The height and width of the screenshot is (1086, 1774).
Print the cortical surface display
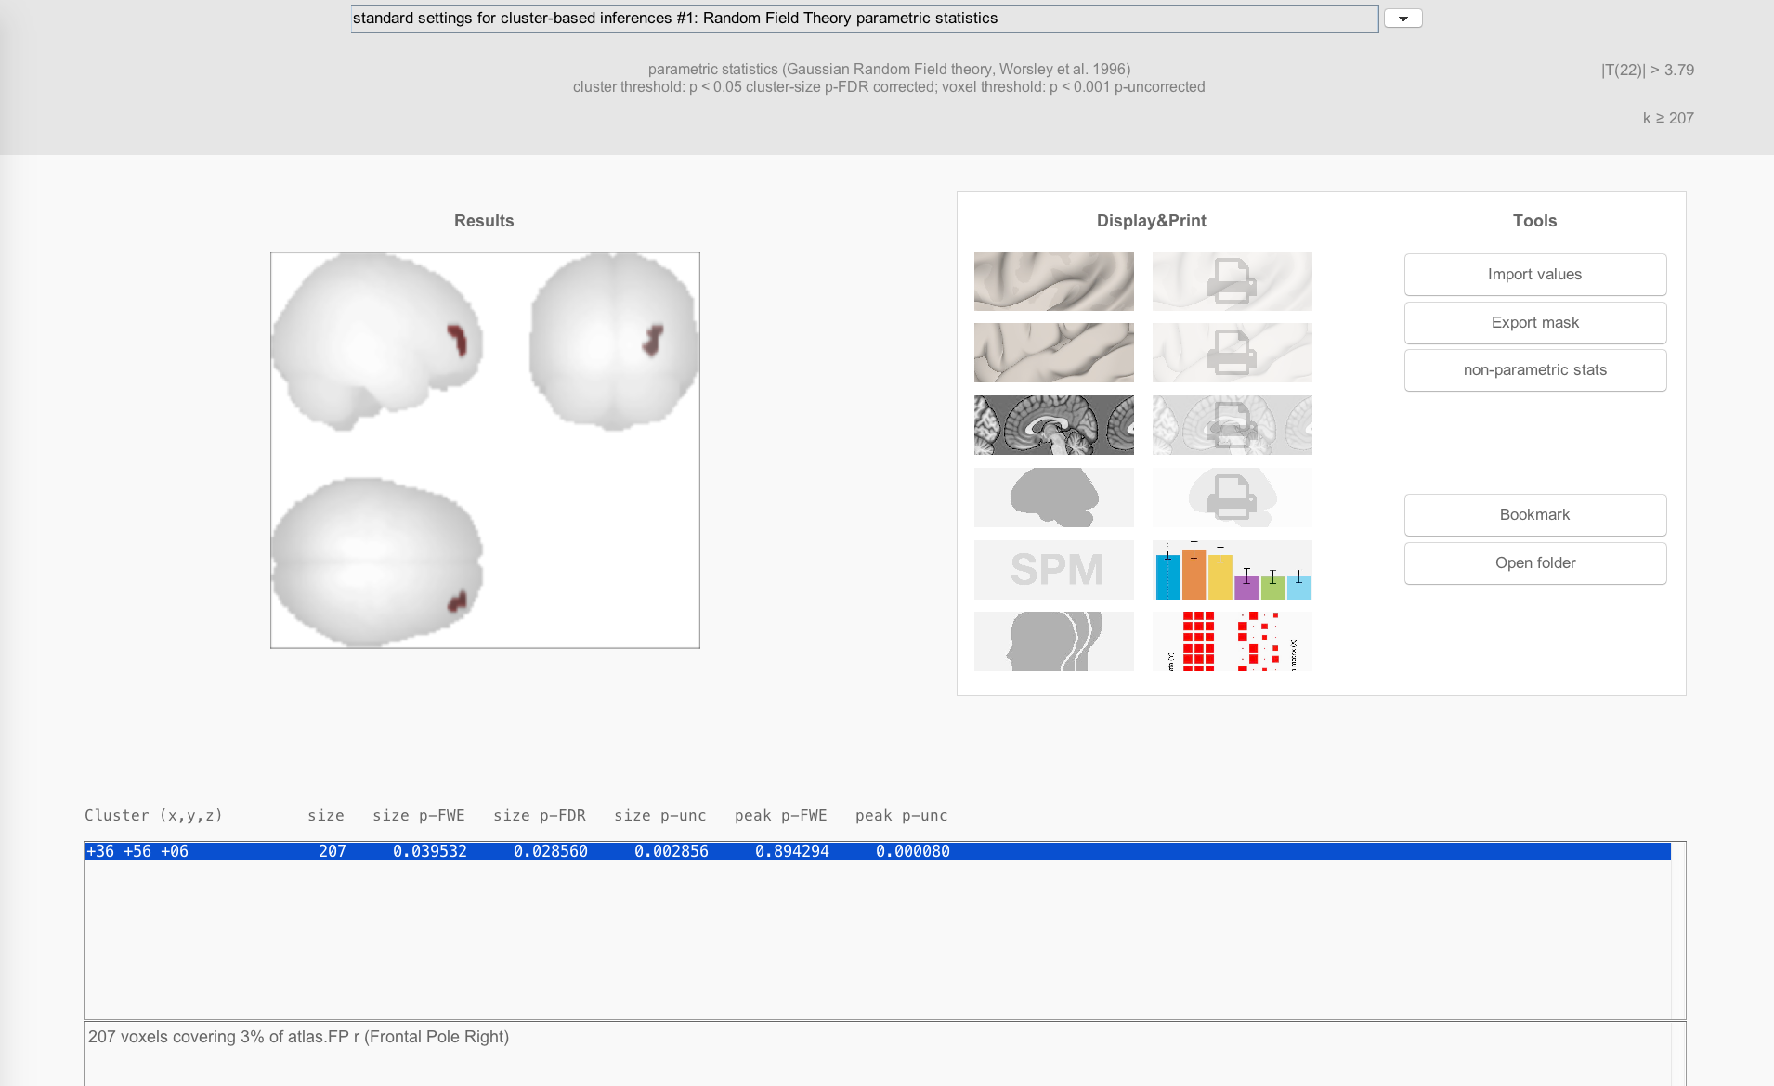pos(1232,281)
